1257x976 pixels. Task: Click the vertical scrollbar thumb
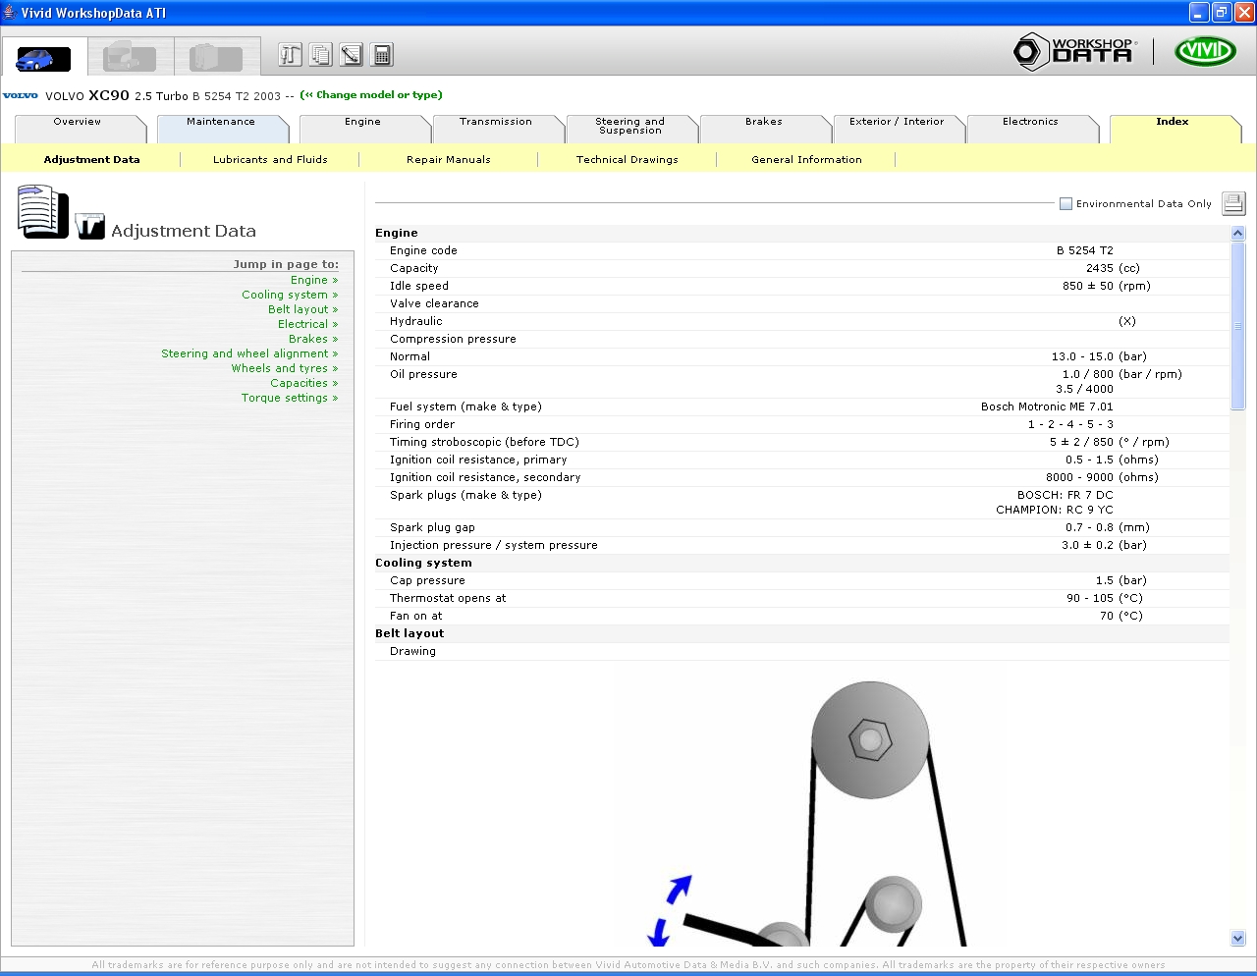tap(1237, 326)
